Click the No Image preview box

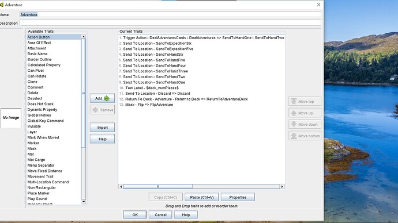pos(10,118)
